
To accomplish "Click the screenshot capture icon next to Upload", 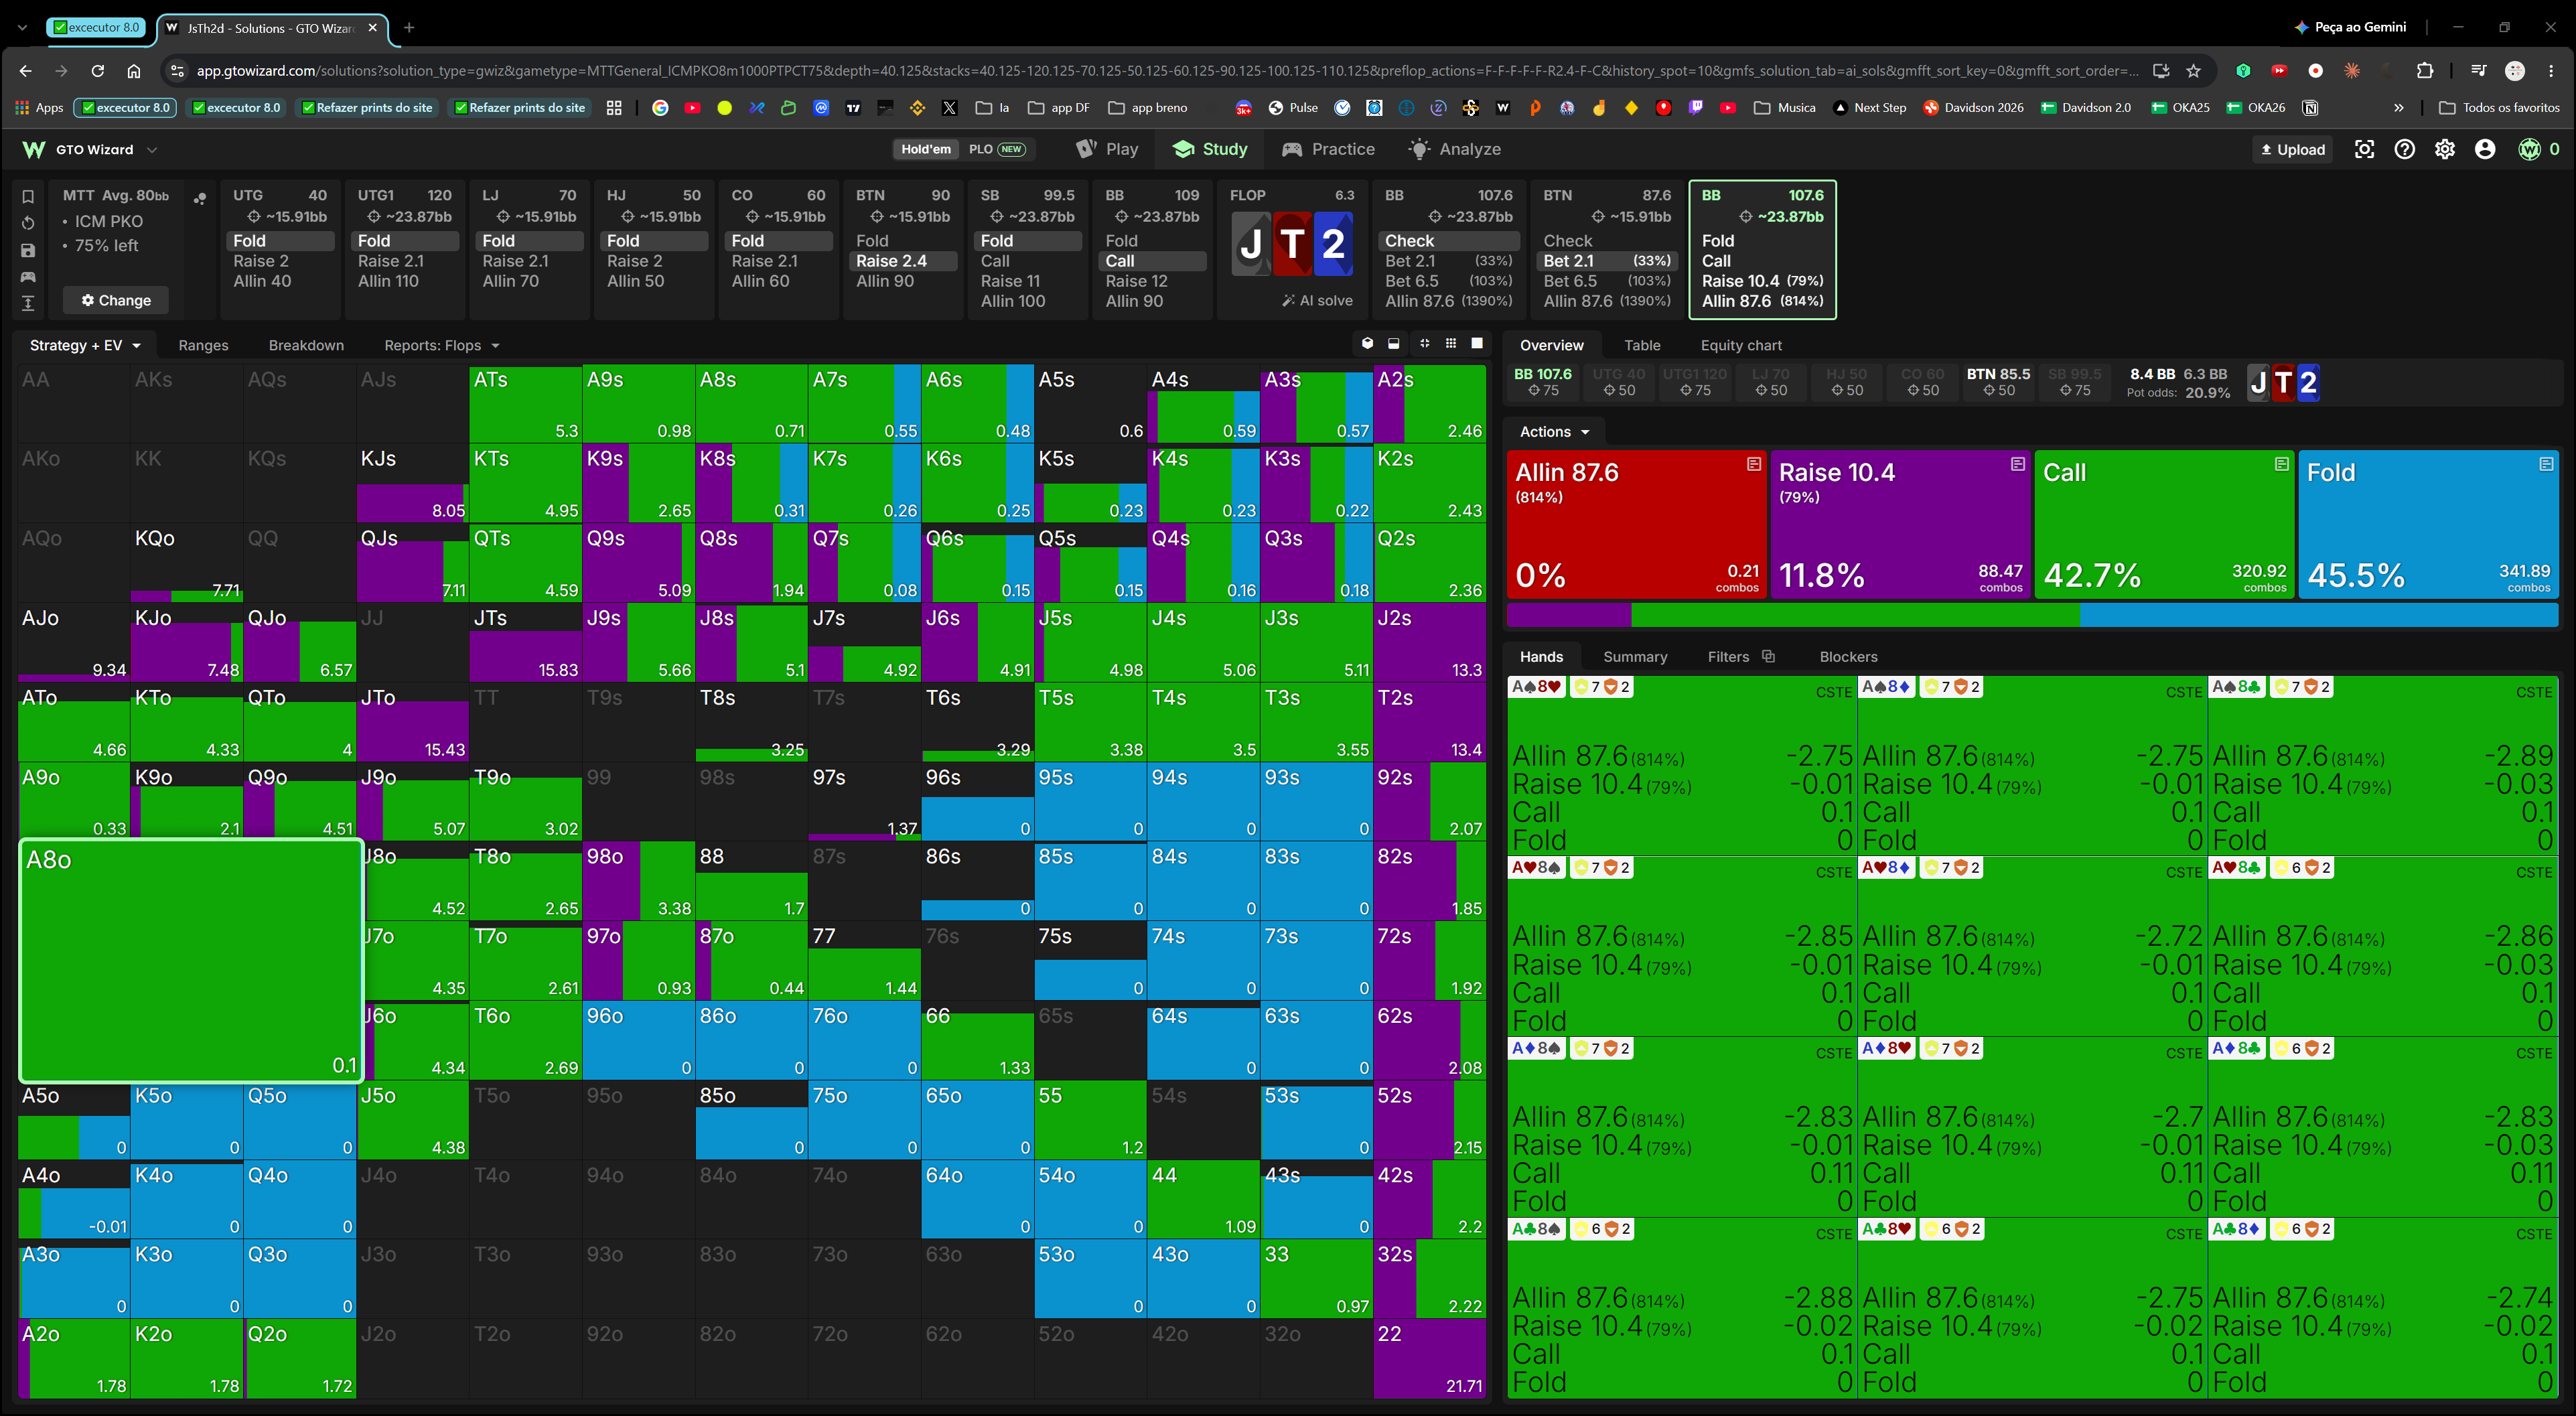I will point(2364,149).
